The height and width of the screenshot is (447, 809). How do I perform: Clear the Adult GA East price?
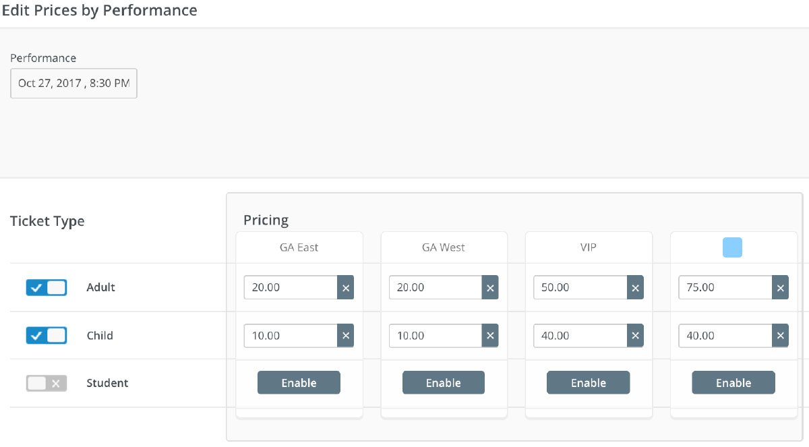point(345,287)
